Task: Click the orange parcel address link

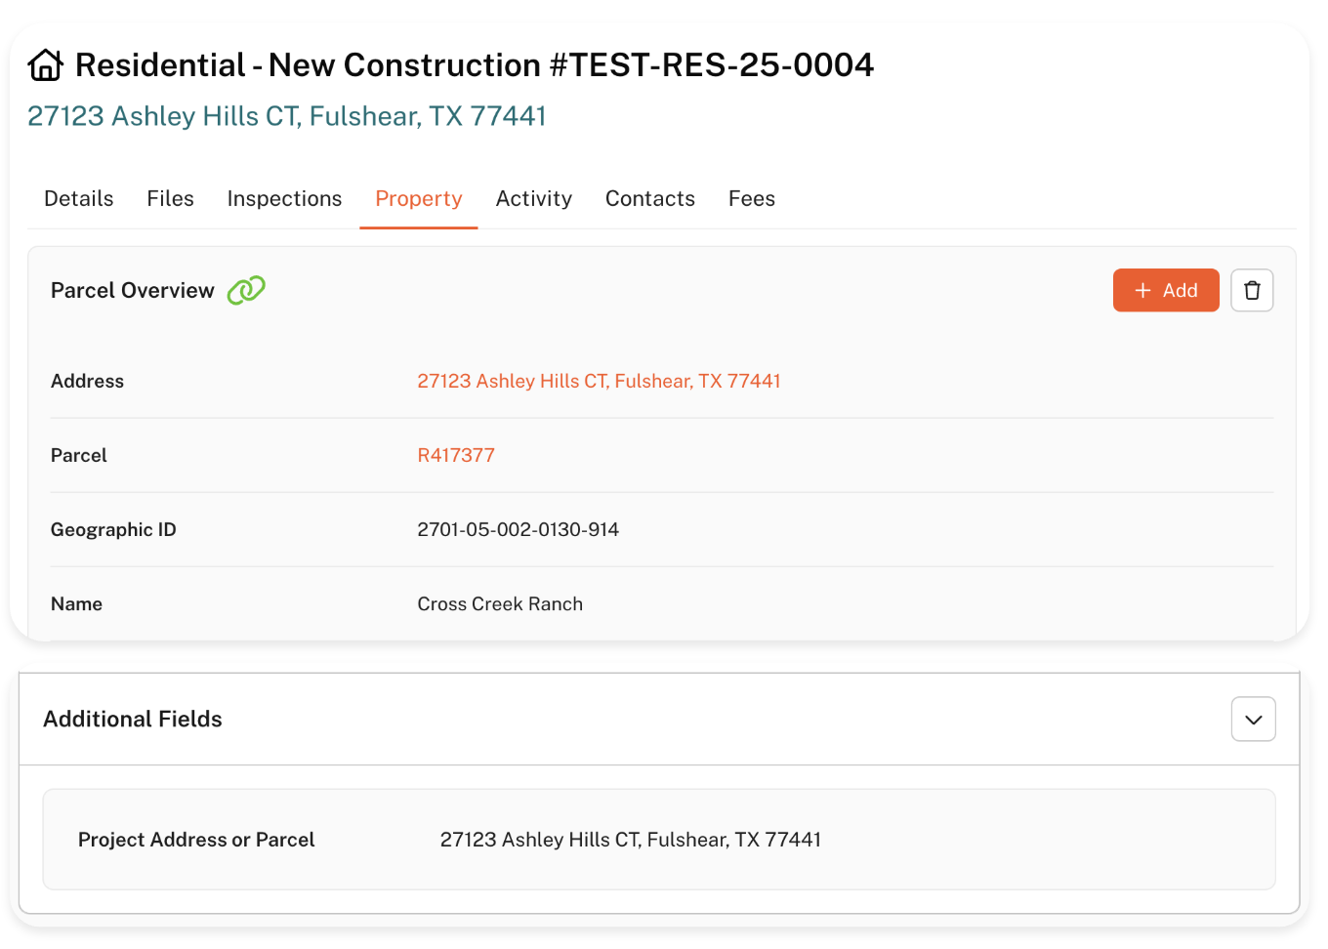Action: point(599,381)
